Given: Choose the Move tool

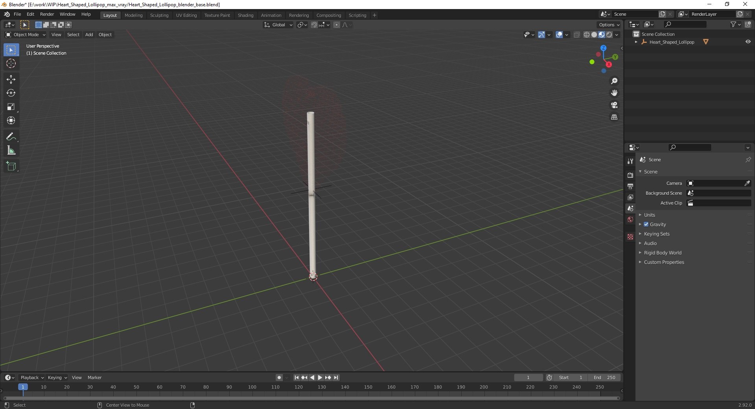Looking at the screenshot, I should (x=11, y=79).
